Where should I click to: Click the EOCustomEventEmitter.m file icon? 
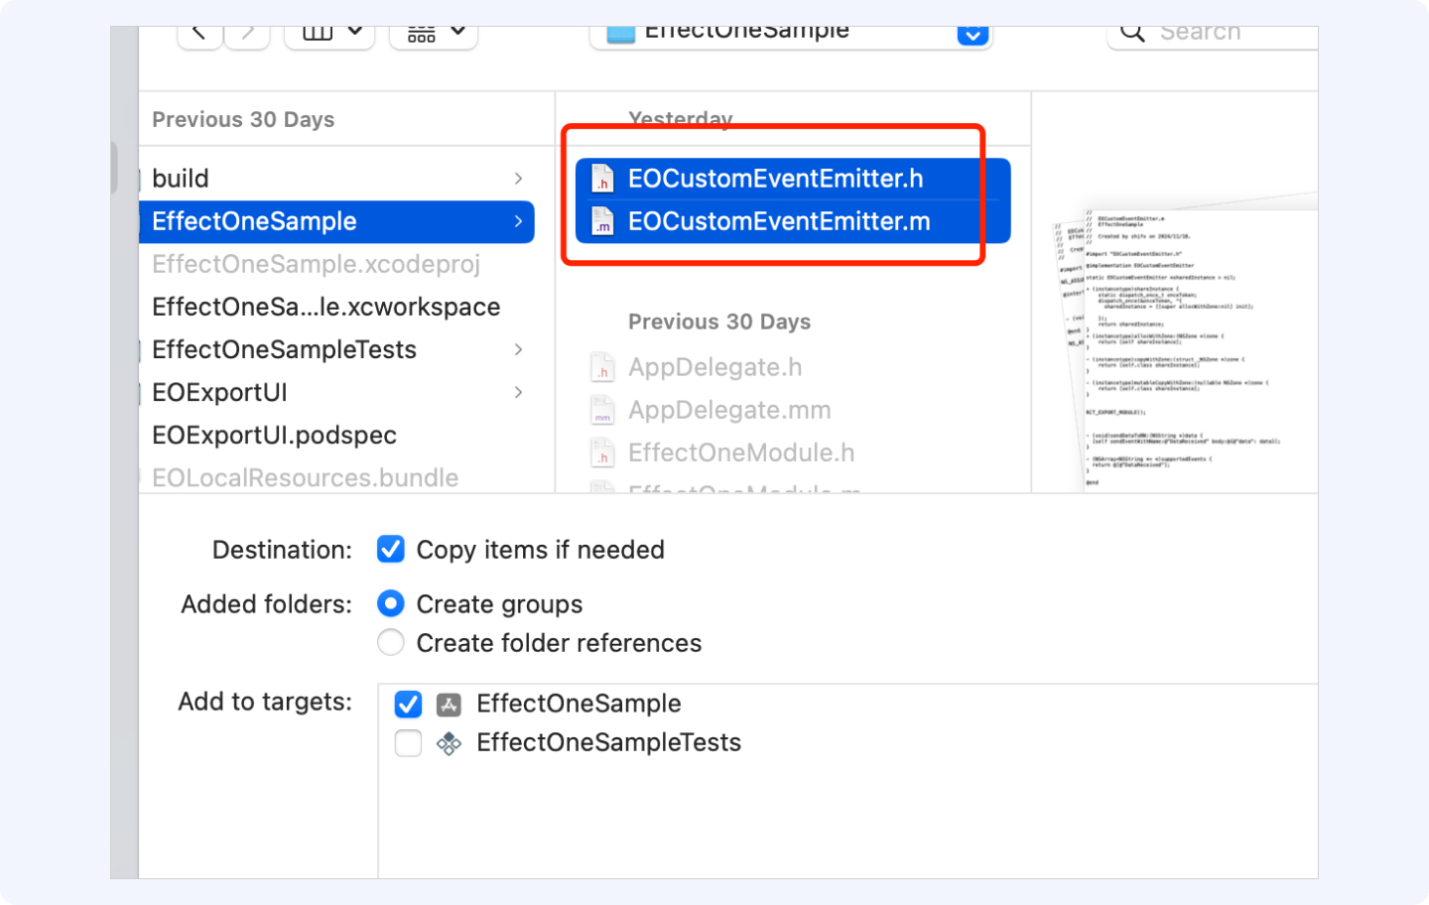[x=602, y=222]
